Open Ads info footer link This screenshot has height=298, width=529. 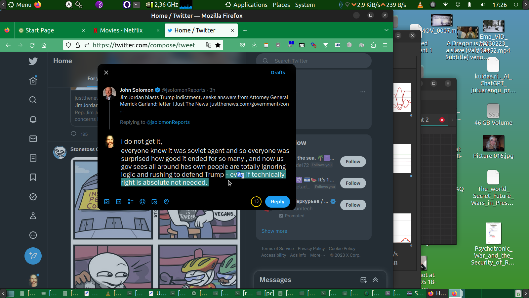(x=298, y=255)
